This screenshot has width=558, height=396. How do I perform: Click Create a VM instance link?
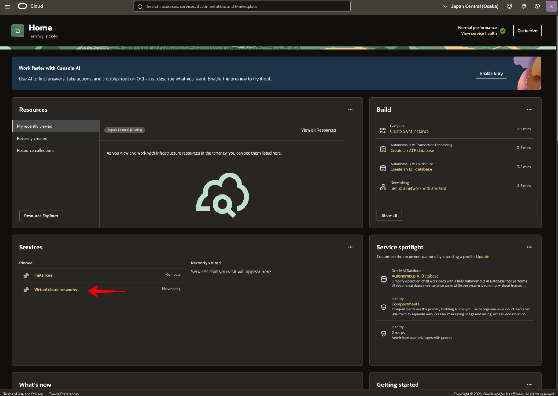click(409, 132)
